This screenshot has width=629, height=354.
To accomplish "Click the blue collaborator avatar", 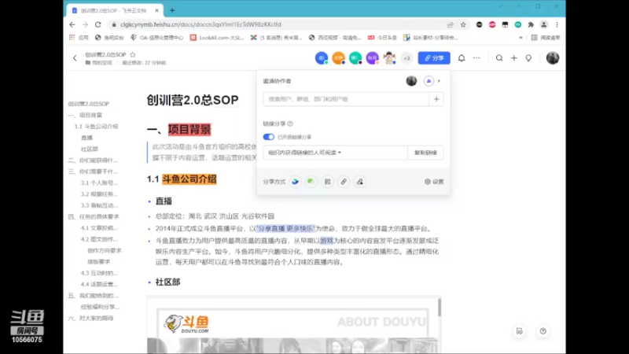I will click(x=322, y=58).
